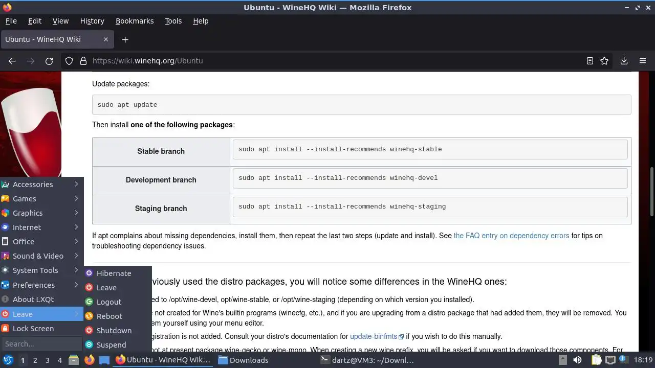Screen dimensions: 655x368
Task: Click the winehq-devel install command
Action: click(430, 178)
